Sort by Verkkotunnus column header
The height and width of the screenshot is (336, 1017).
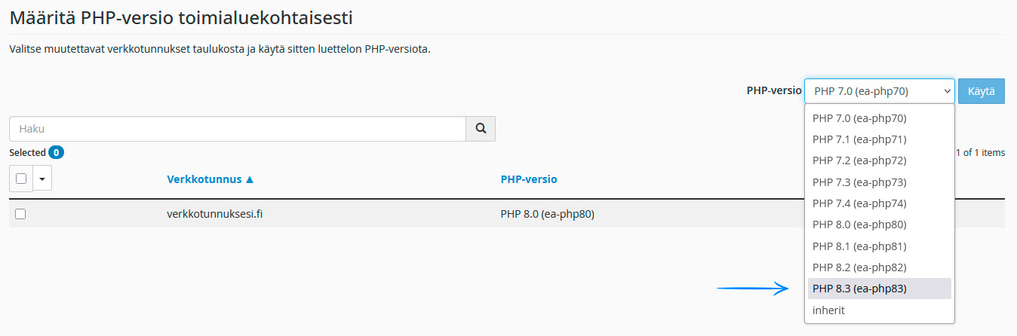(210, 179)
